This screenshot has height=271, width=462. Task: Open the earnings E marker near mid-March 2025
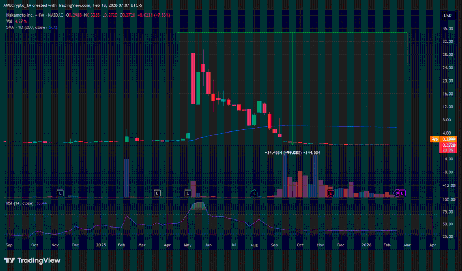(157, 193)
